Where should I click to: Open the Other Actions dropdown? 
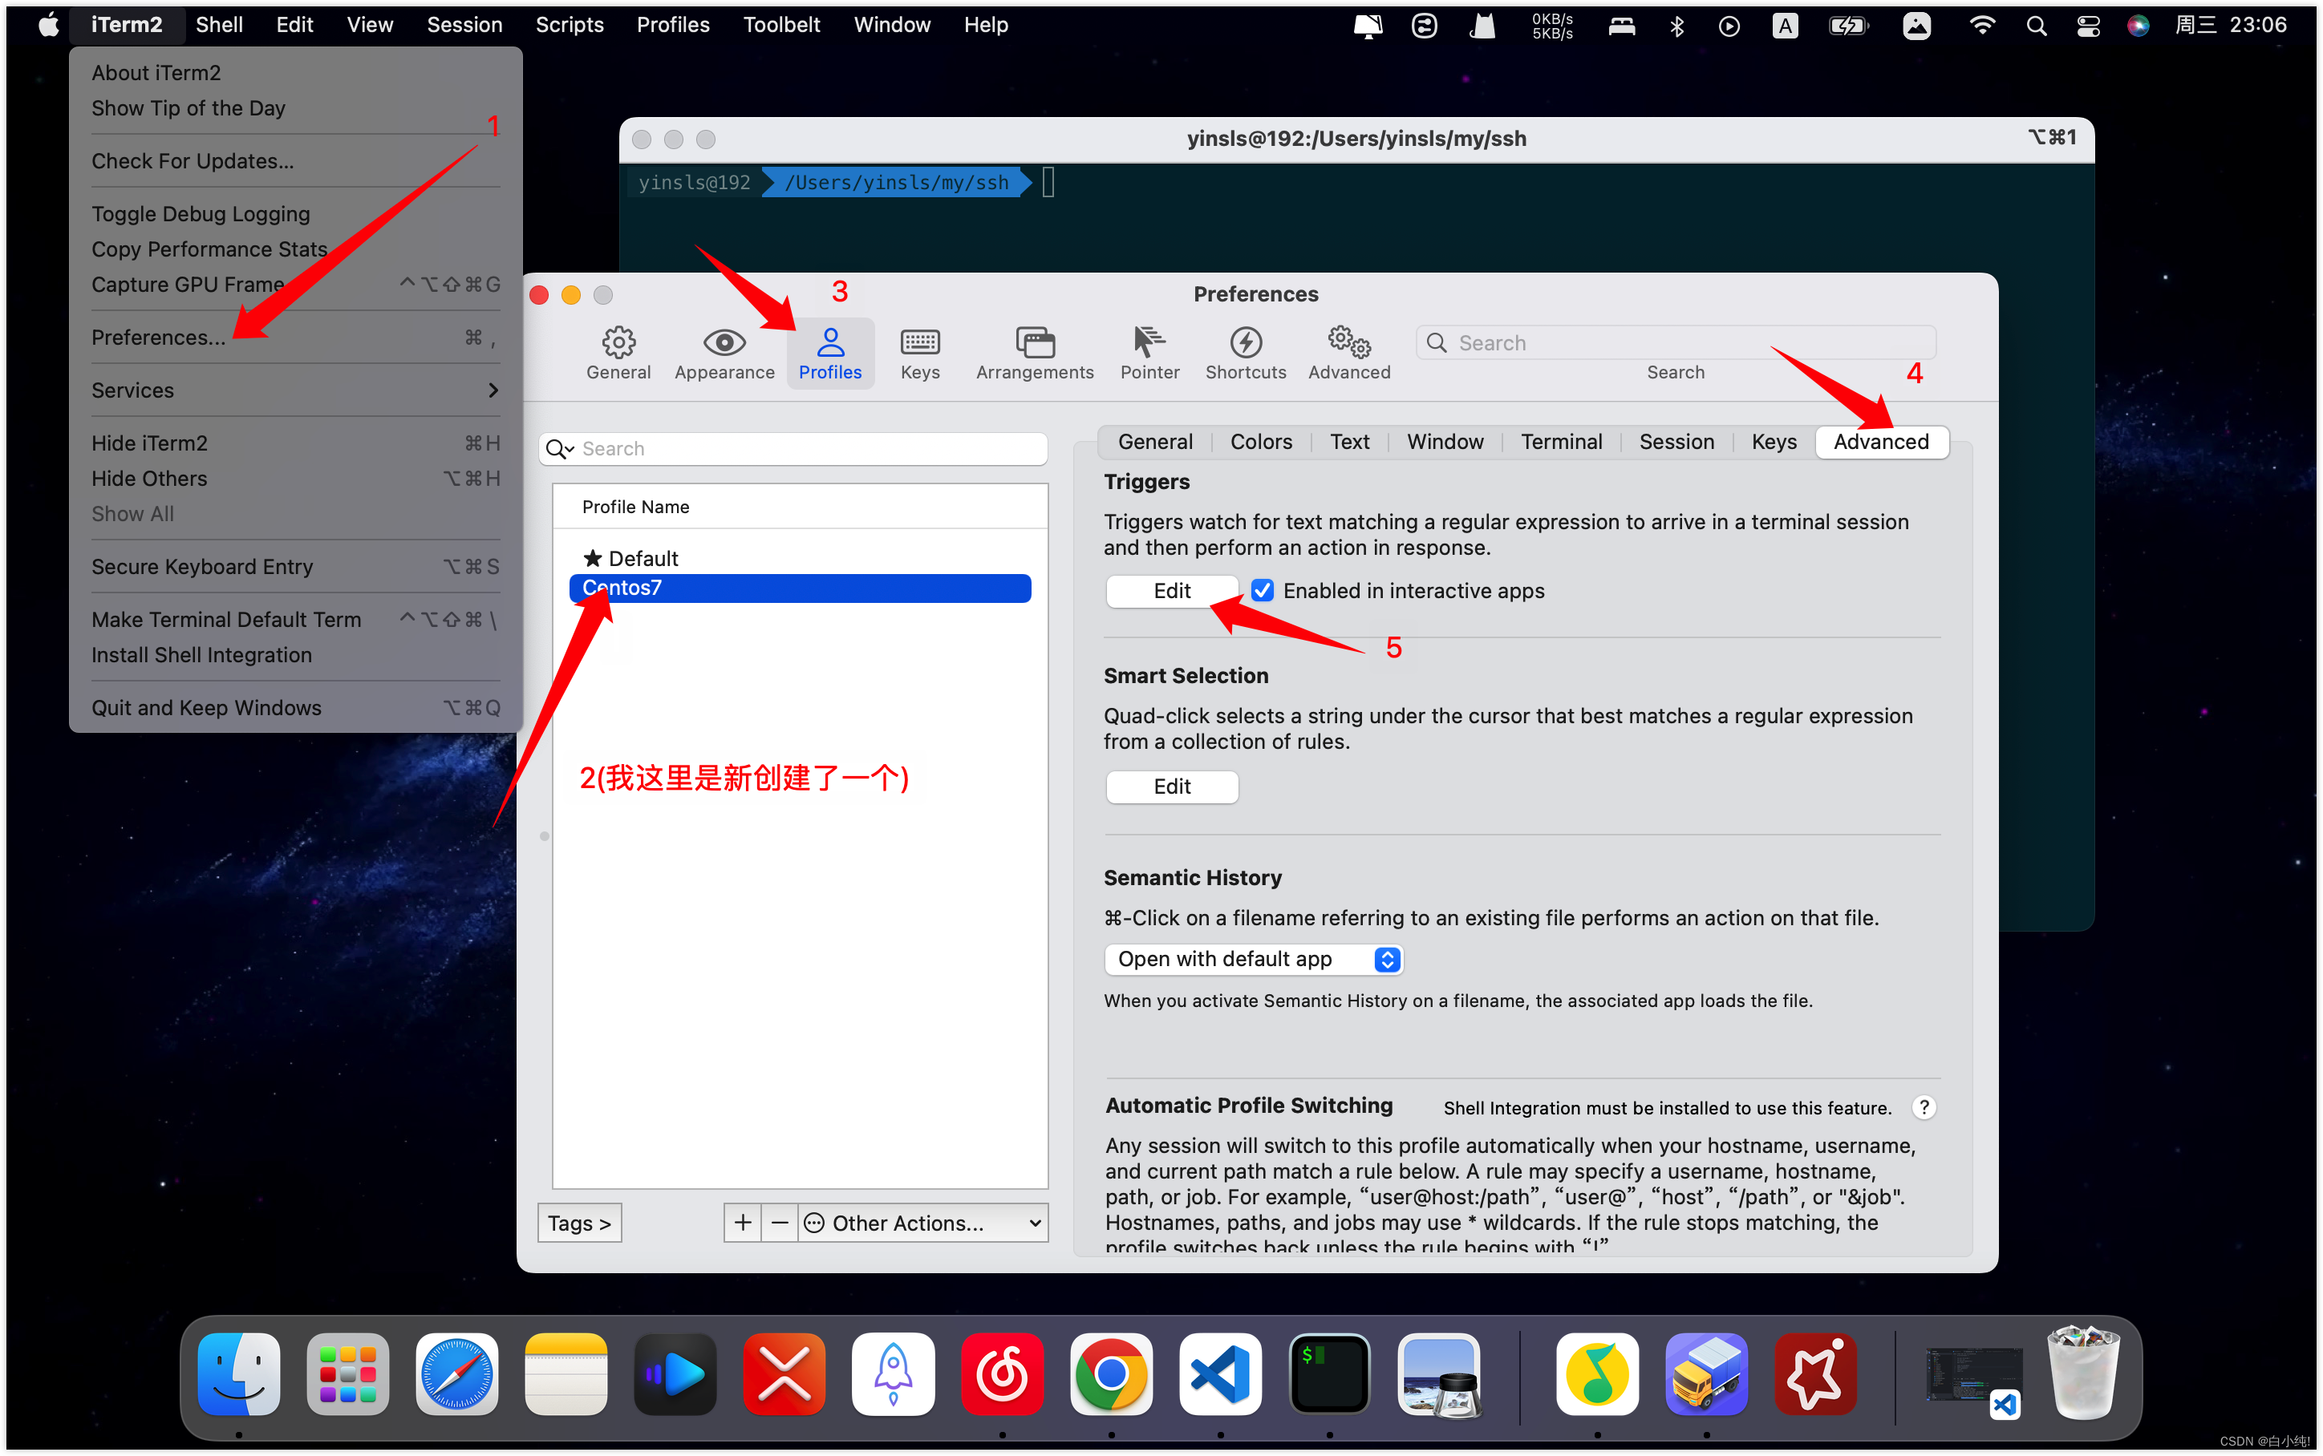tap(922, 1222)
